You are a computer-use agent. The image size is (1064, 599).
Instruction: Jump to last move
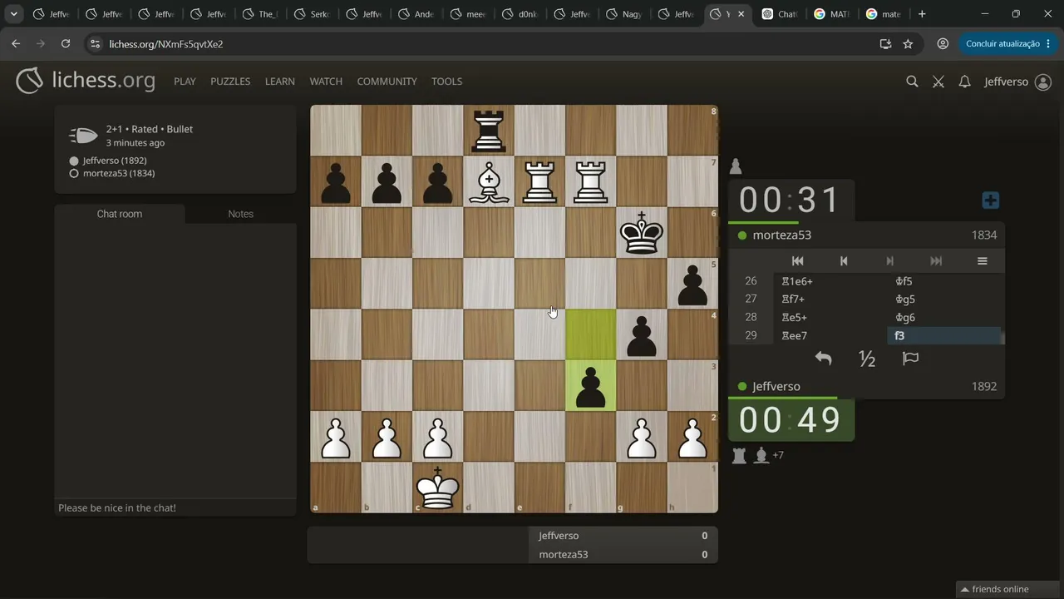click(936, 260)
